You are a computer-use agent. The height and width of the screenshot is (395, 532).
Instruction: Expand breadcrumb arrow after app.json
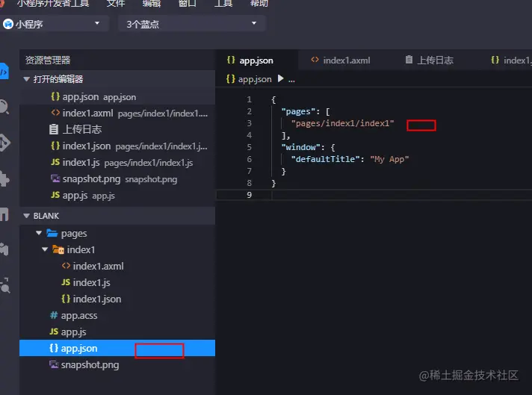coord(281,78)
